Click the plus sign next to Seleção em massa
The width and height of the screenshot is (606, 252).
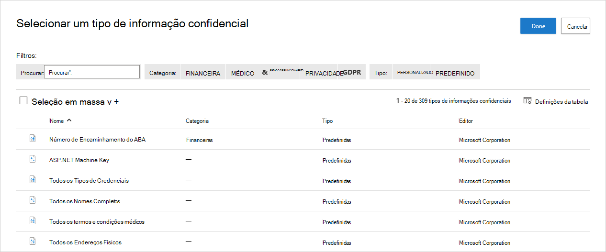click(x=116, y=102)
